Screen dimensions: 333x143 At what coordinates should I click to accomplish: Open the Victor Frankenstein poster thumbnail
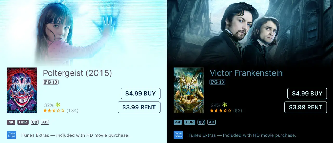pos(189,90)
